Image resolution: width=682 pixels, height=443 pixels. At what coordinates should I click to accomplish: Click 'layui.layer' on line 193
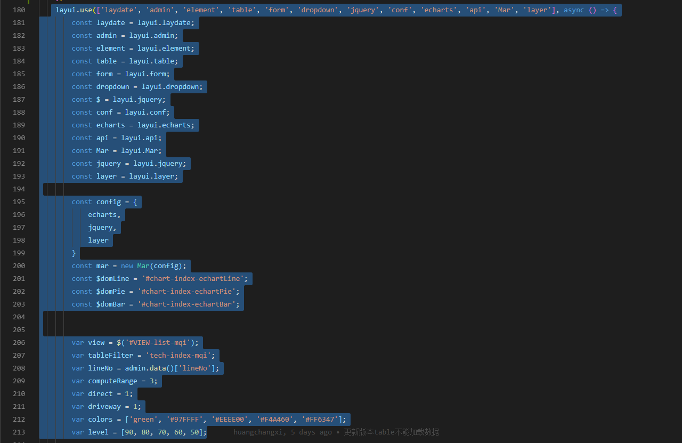tap(152, 176)
